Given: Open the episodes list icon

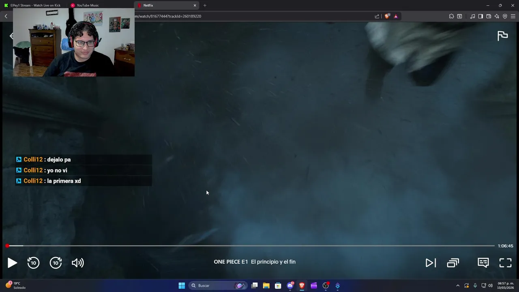Looking at the screenshot, I should coord(453,263).
